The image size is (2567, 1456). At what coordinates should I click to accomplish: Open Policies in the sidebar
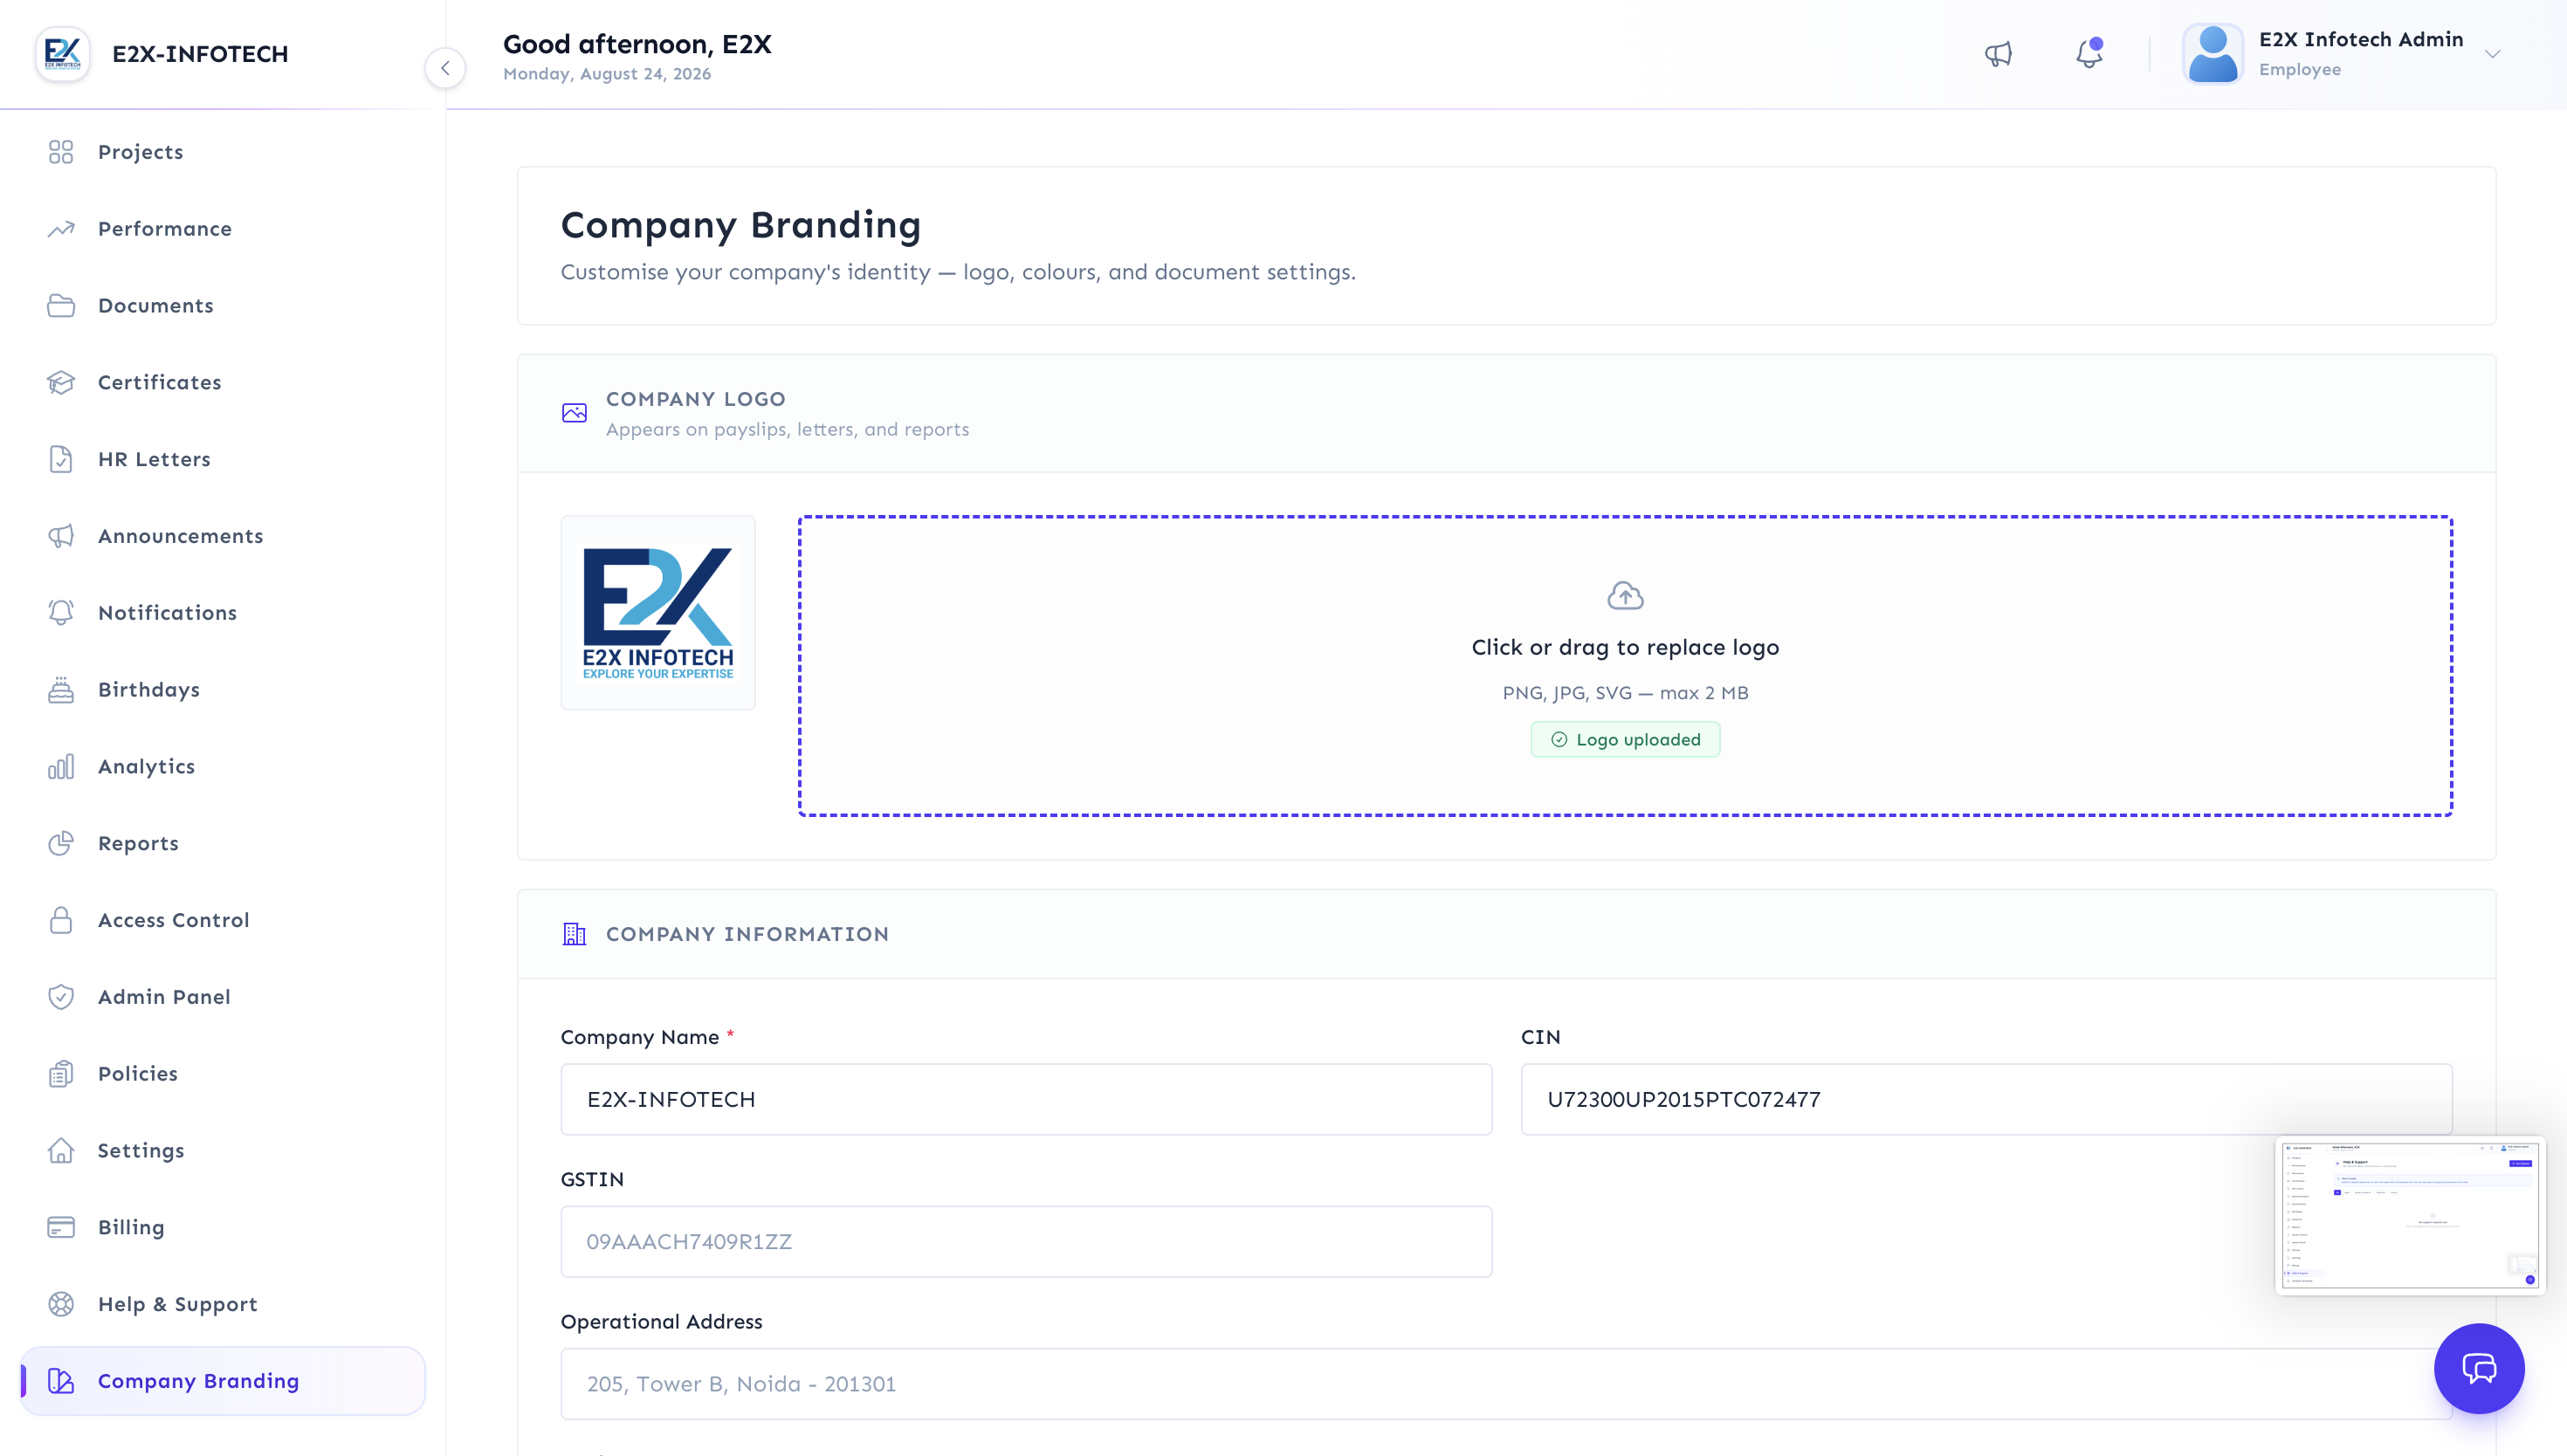[x=222, y=1074]
